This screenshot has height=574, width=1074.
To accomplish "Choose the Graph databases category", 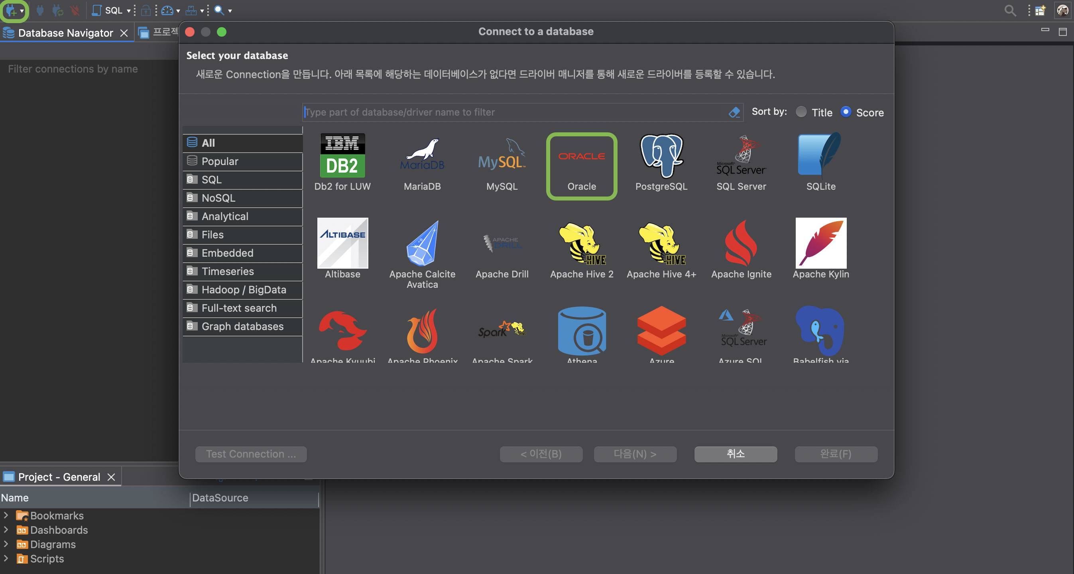I will pyautogui.click(x=242, y=326).
